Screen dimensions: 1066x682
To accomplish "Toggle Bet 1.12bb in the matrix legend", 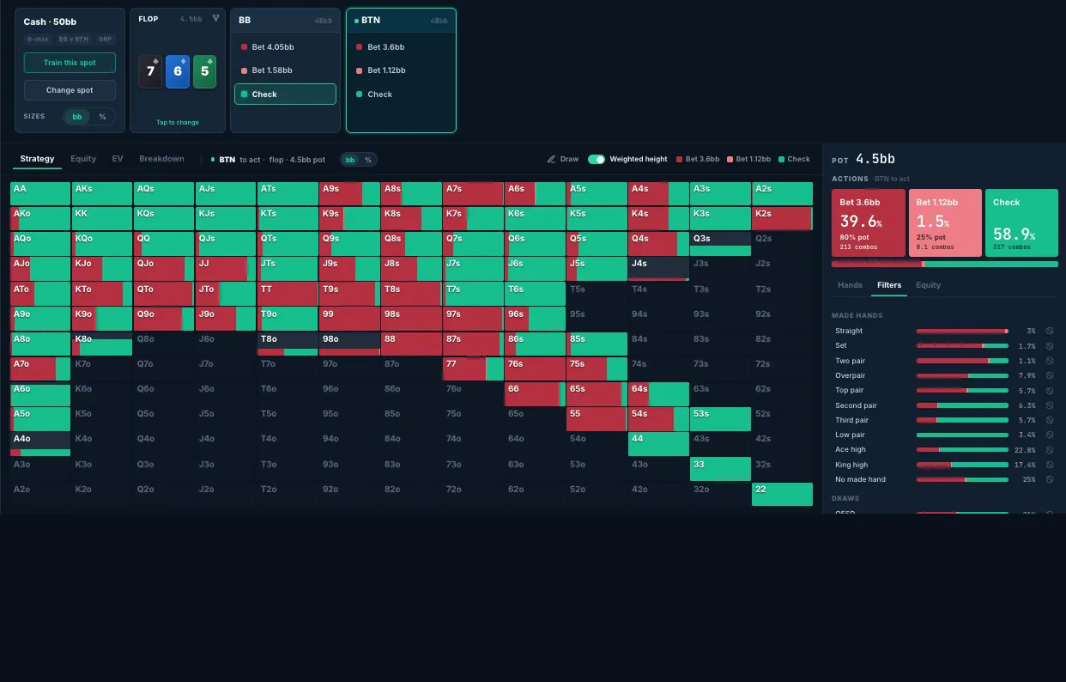I will click(749, 159).
